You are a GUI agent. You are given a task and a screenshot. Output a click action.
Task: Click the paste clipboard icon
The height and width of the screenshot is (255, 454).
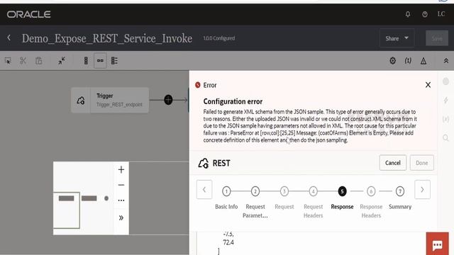pos(39,61)
